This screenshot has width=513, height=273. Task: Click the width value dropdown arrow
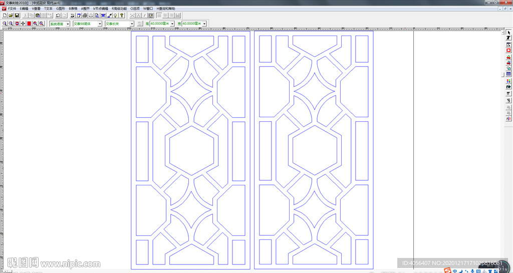click(x=204, y=24)
